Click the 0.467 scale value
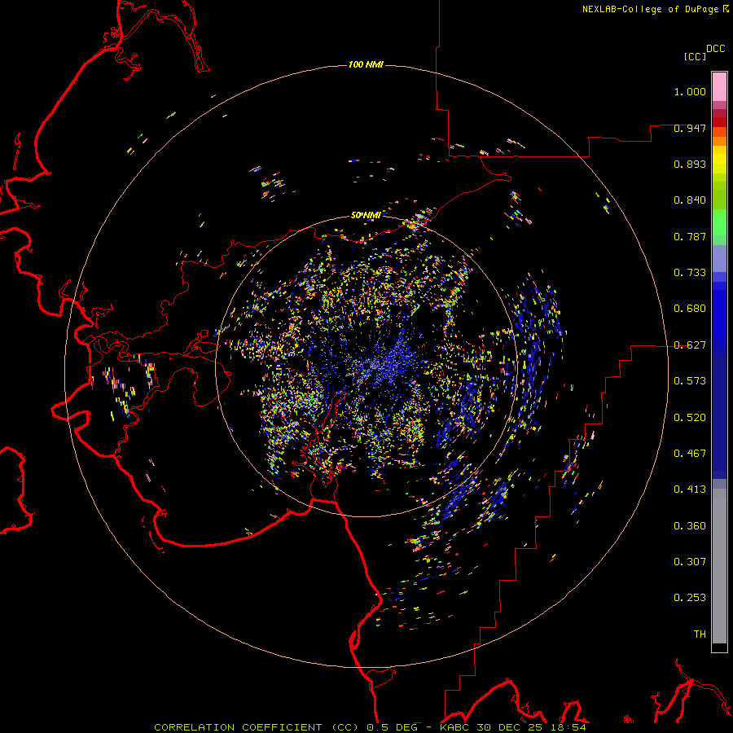 click(690, 454)
